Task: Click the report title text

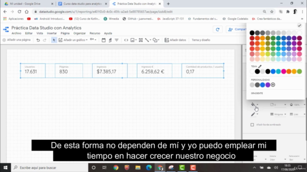Action: pyautogui.click(x=47, y=28)
